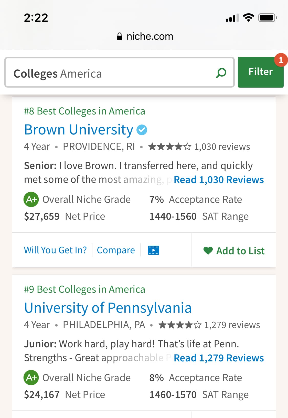Viewport: 288px width, 418px height.
Task: Play Brown University's video icon
Action: [x=154, y=250]
